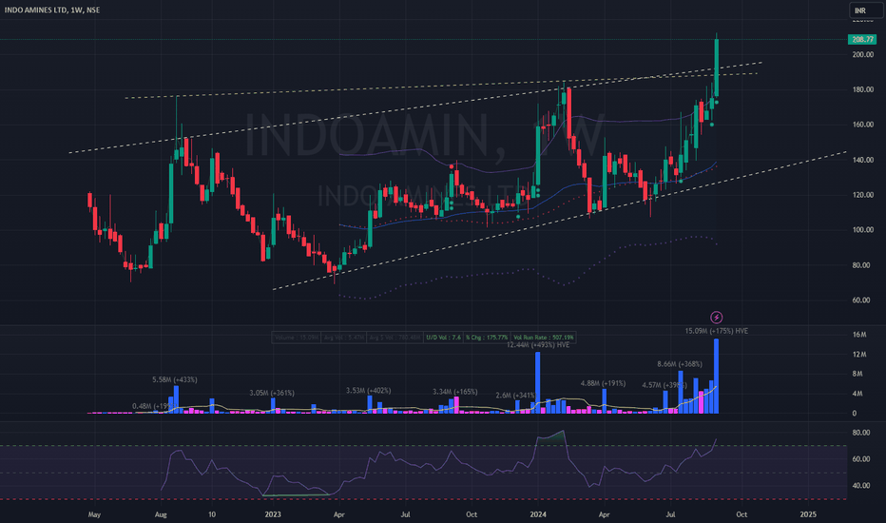Image resolution: width=886 pixels, height=523 pixels.
Task: Click the 8M volume axis label
Action: 857,374
